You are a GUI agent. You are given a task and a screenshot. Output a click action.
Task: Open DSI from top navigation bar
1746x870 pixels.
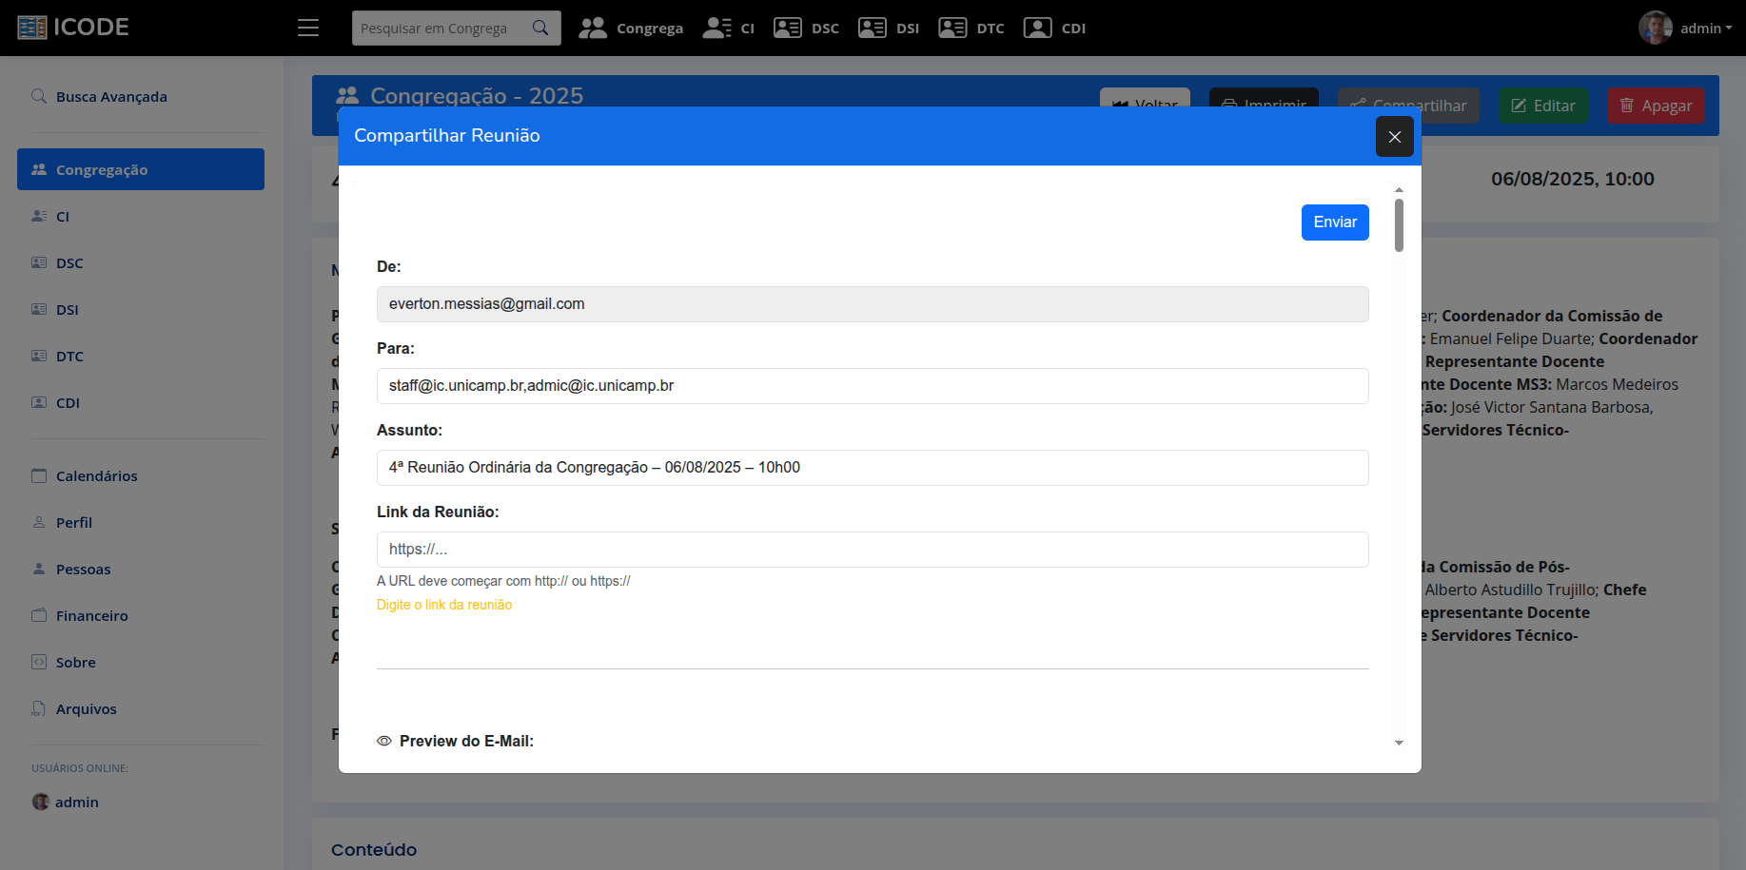[889, 29]
